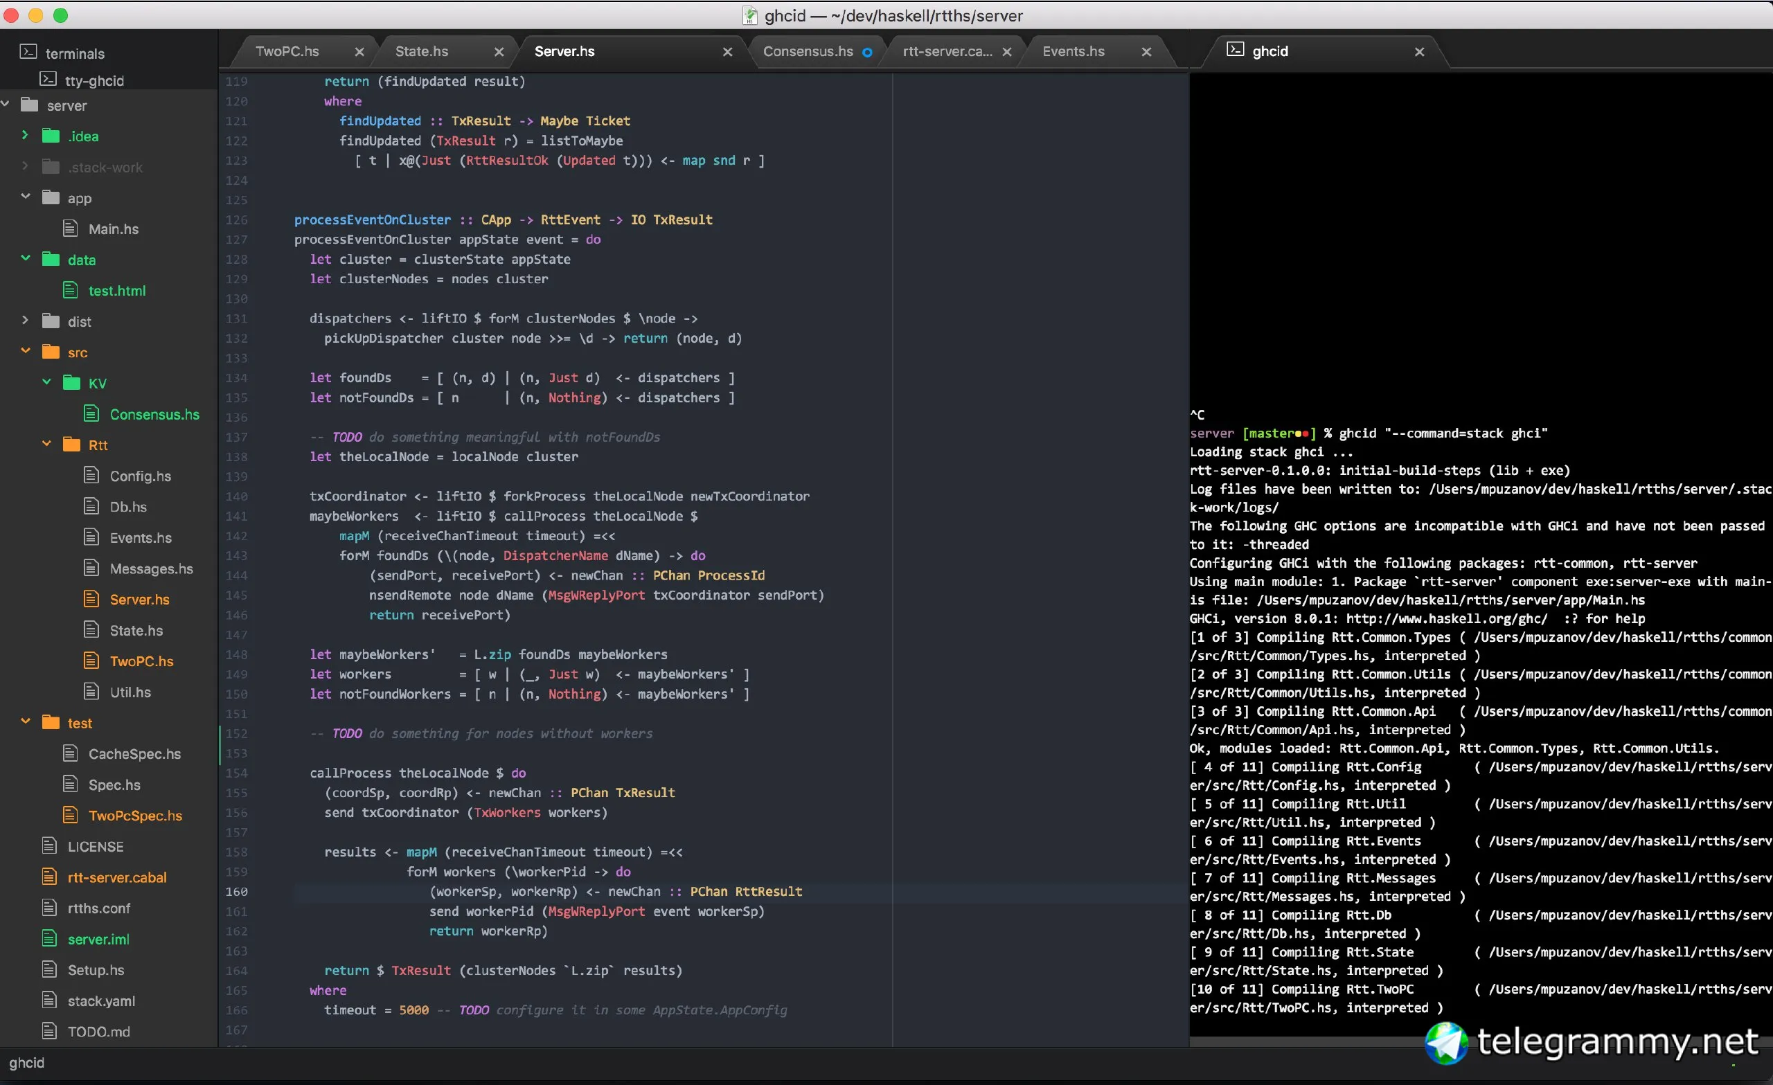Collapse the Rtt folder

pos(46,444)
